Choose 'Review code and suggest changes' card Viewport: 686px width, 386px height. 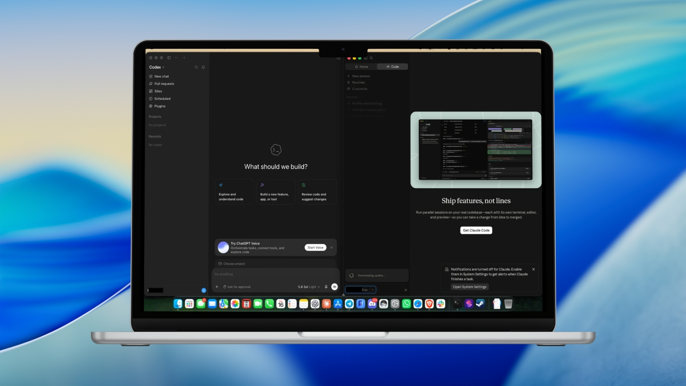point(317,192)
